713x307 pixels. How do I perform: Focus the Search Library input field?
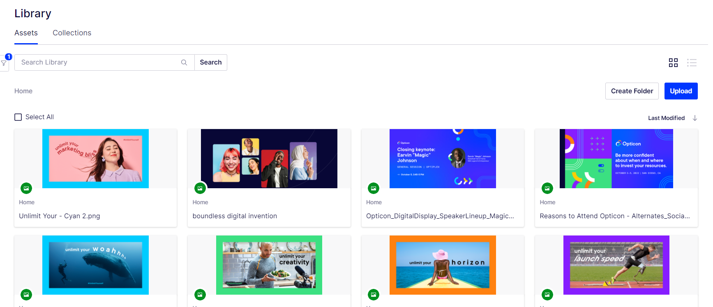point(99,62)
